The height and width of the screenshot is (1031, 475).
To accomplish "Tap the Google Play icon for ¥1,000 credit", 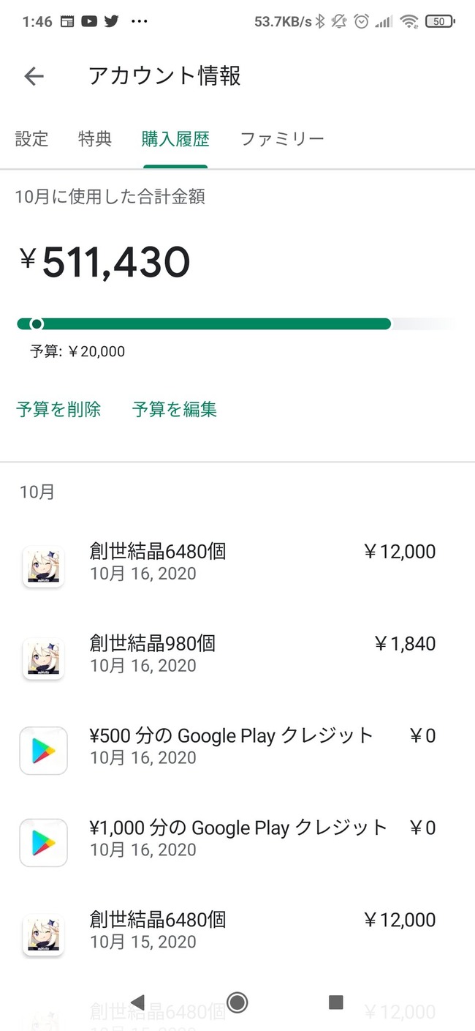I will 43,842.
